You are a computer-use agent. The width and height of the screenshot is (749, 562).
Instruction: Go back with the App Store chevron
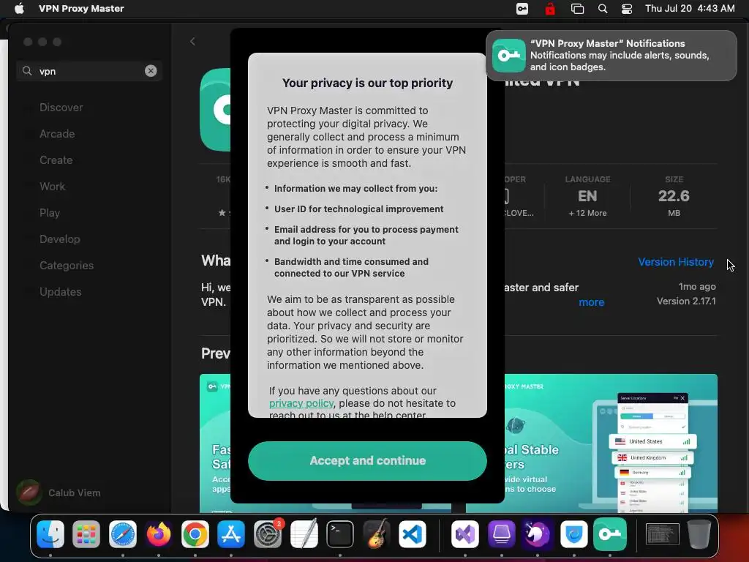(192, 42)
